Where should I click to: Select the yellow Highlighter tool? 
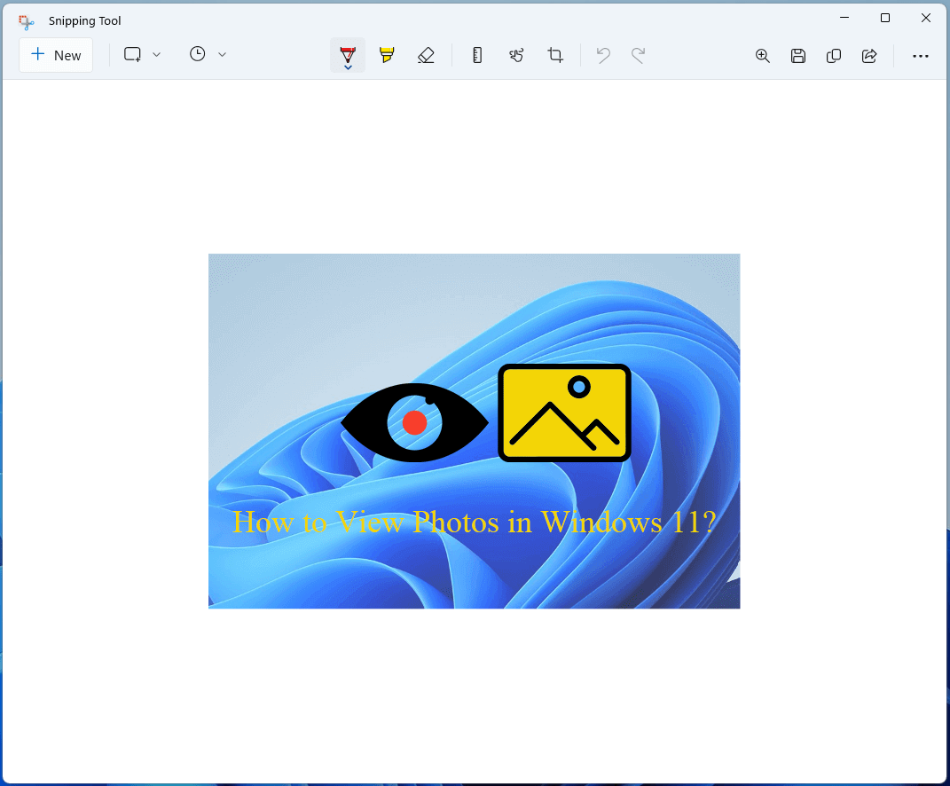pyautogui.click(x=387, y=55)
